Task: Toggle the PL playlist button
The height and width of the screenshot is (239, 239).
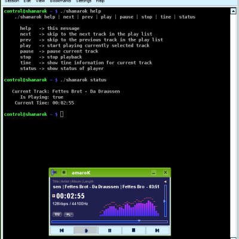Action: click(x=69, y=215)
